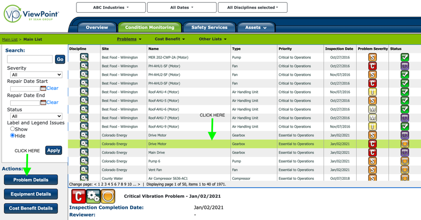The width and height of the screenshot is (421, 220).
Task: Click large gears discipline icon in detail panel
Action: point(93,197)
